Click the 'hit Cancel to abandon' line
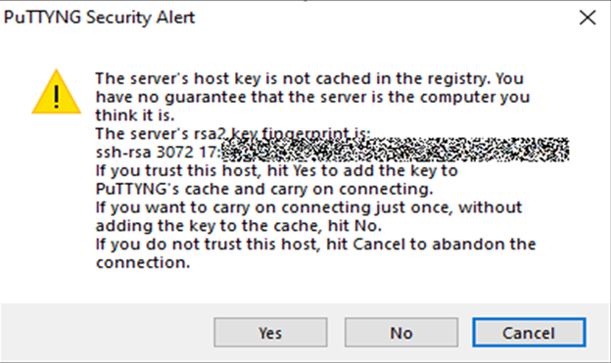611x363 pixels. pos(315,245)
